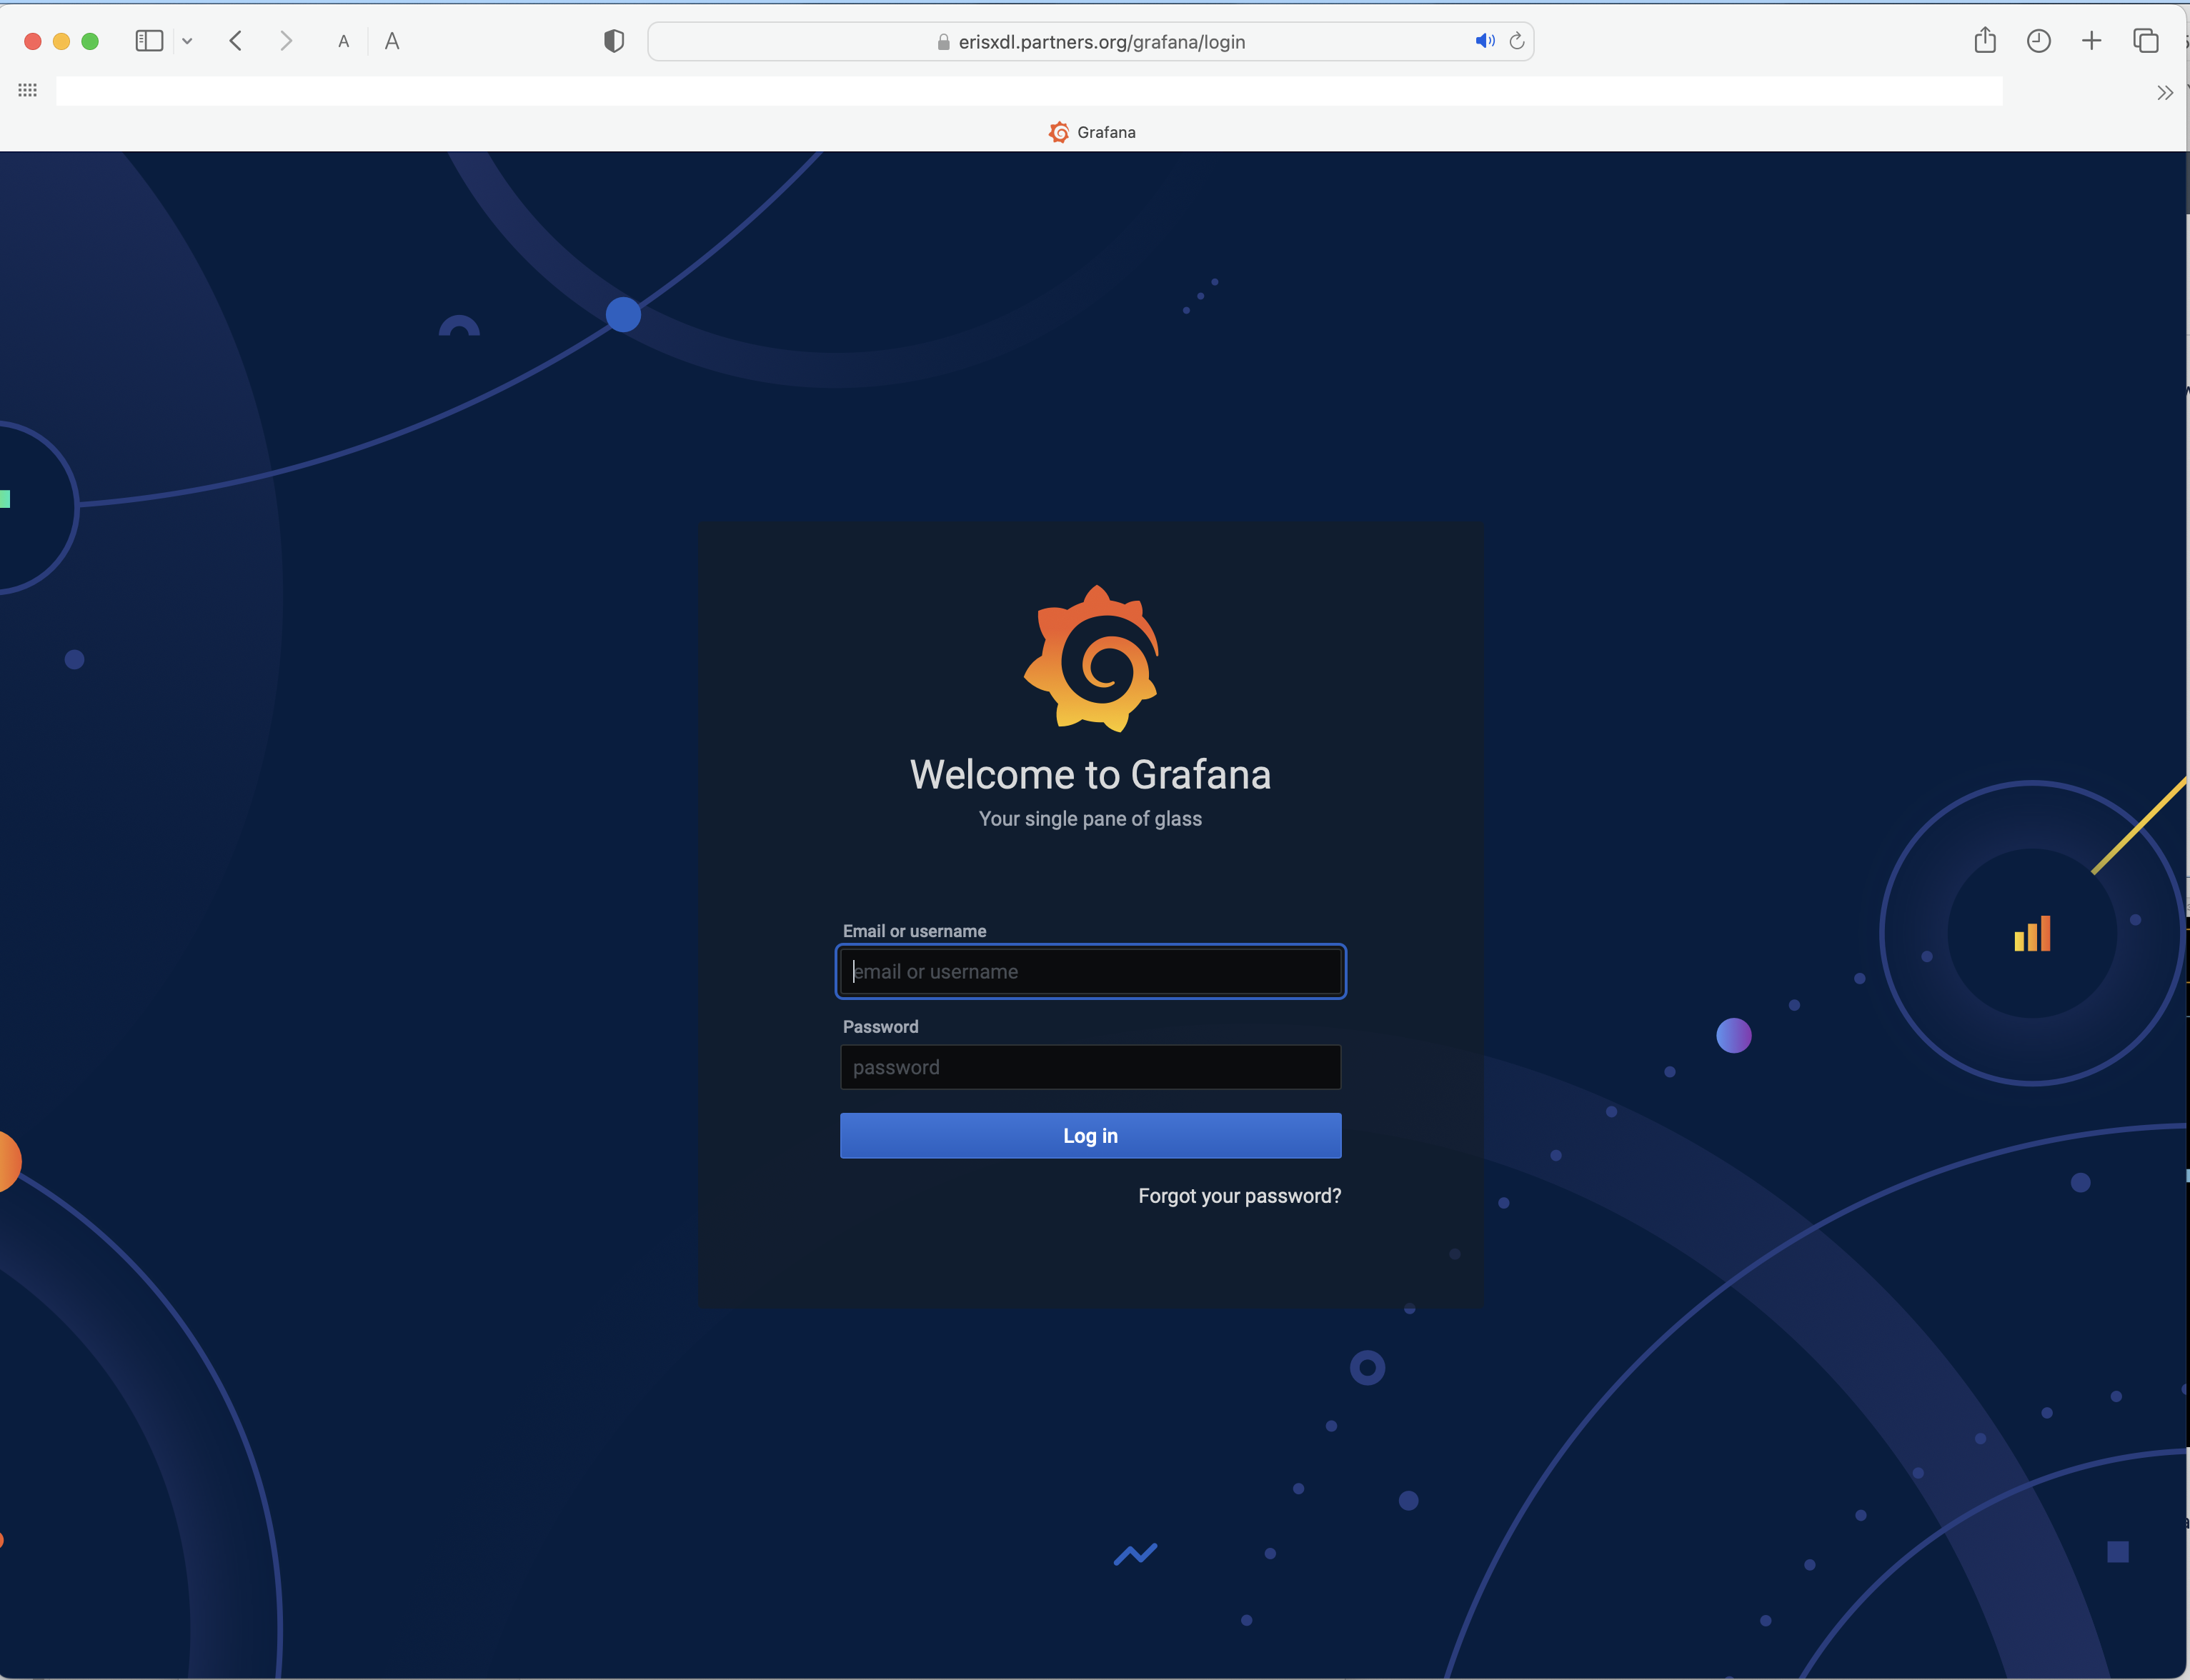Go back to the previous page

click(236, 41)
